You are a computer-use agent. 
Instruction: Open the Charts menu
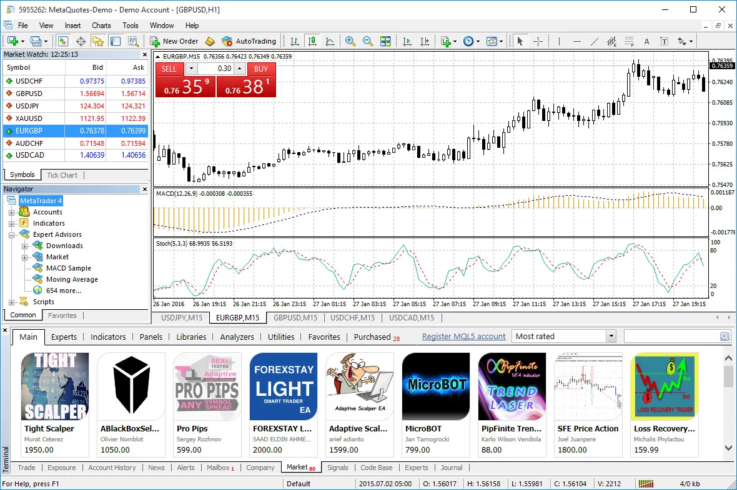point(101,26)
